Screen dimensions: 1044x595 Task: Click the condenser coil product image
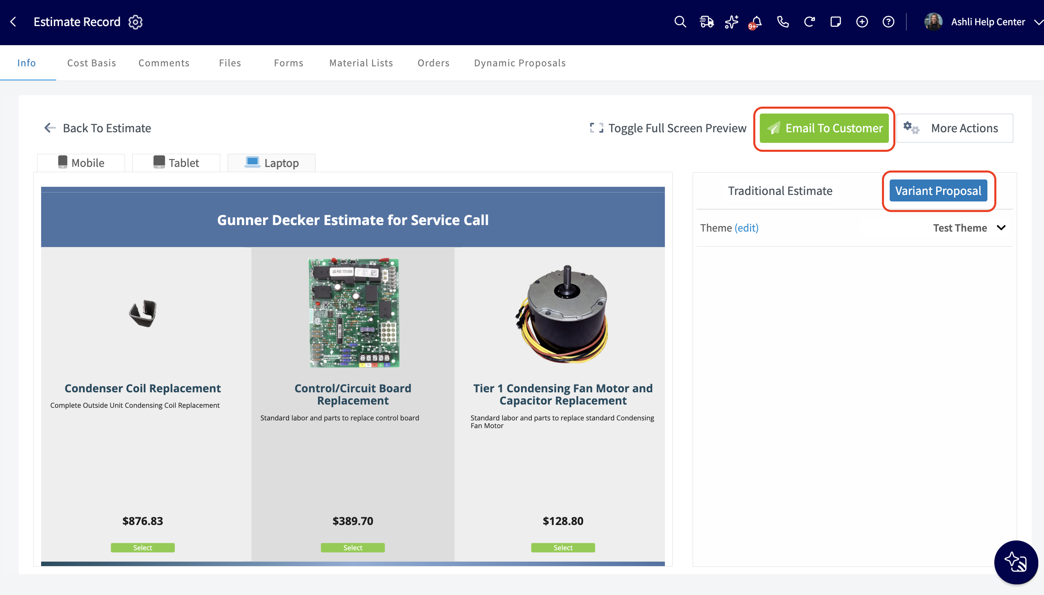click(143, 313)
